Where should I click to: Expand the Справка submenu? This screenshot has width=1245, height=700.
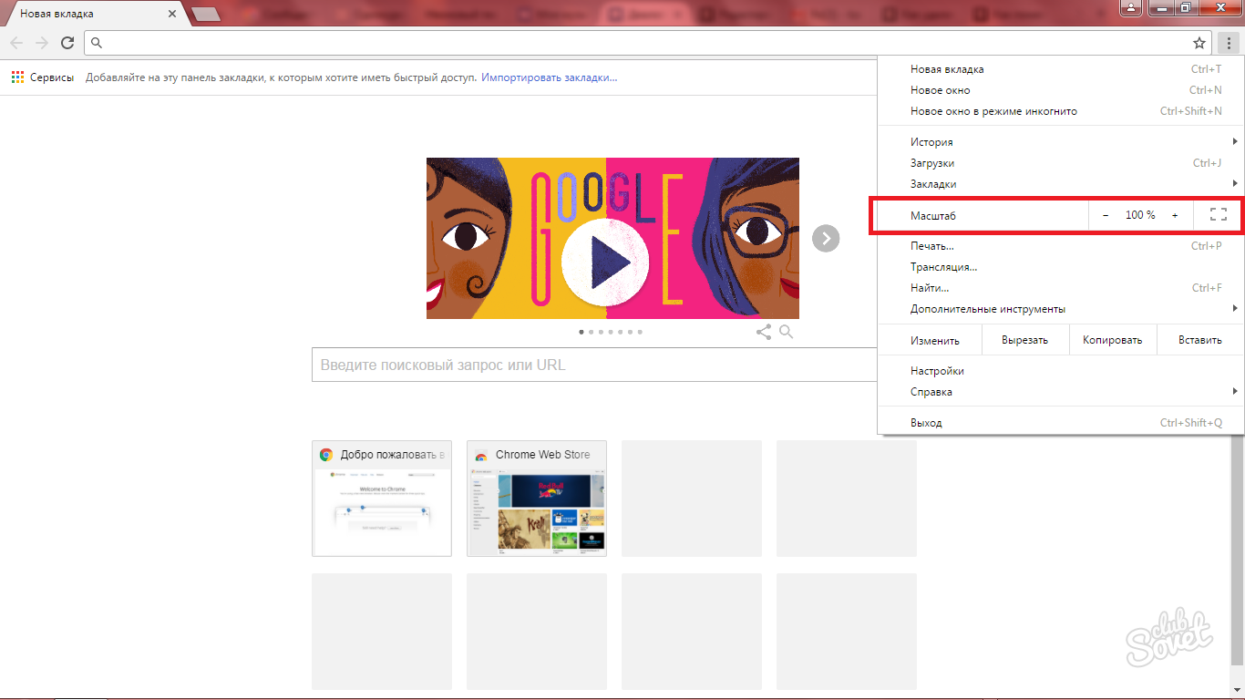(1059, 392)
